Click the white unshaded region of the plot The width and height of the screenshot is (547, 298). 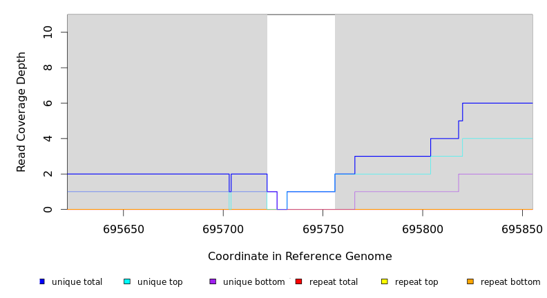[301, 103]
